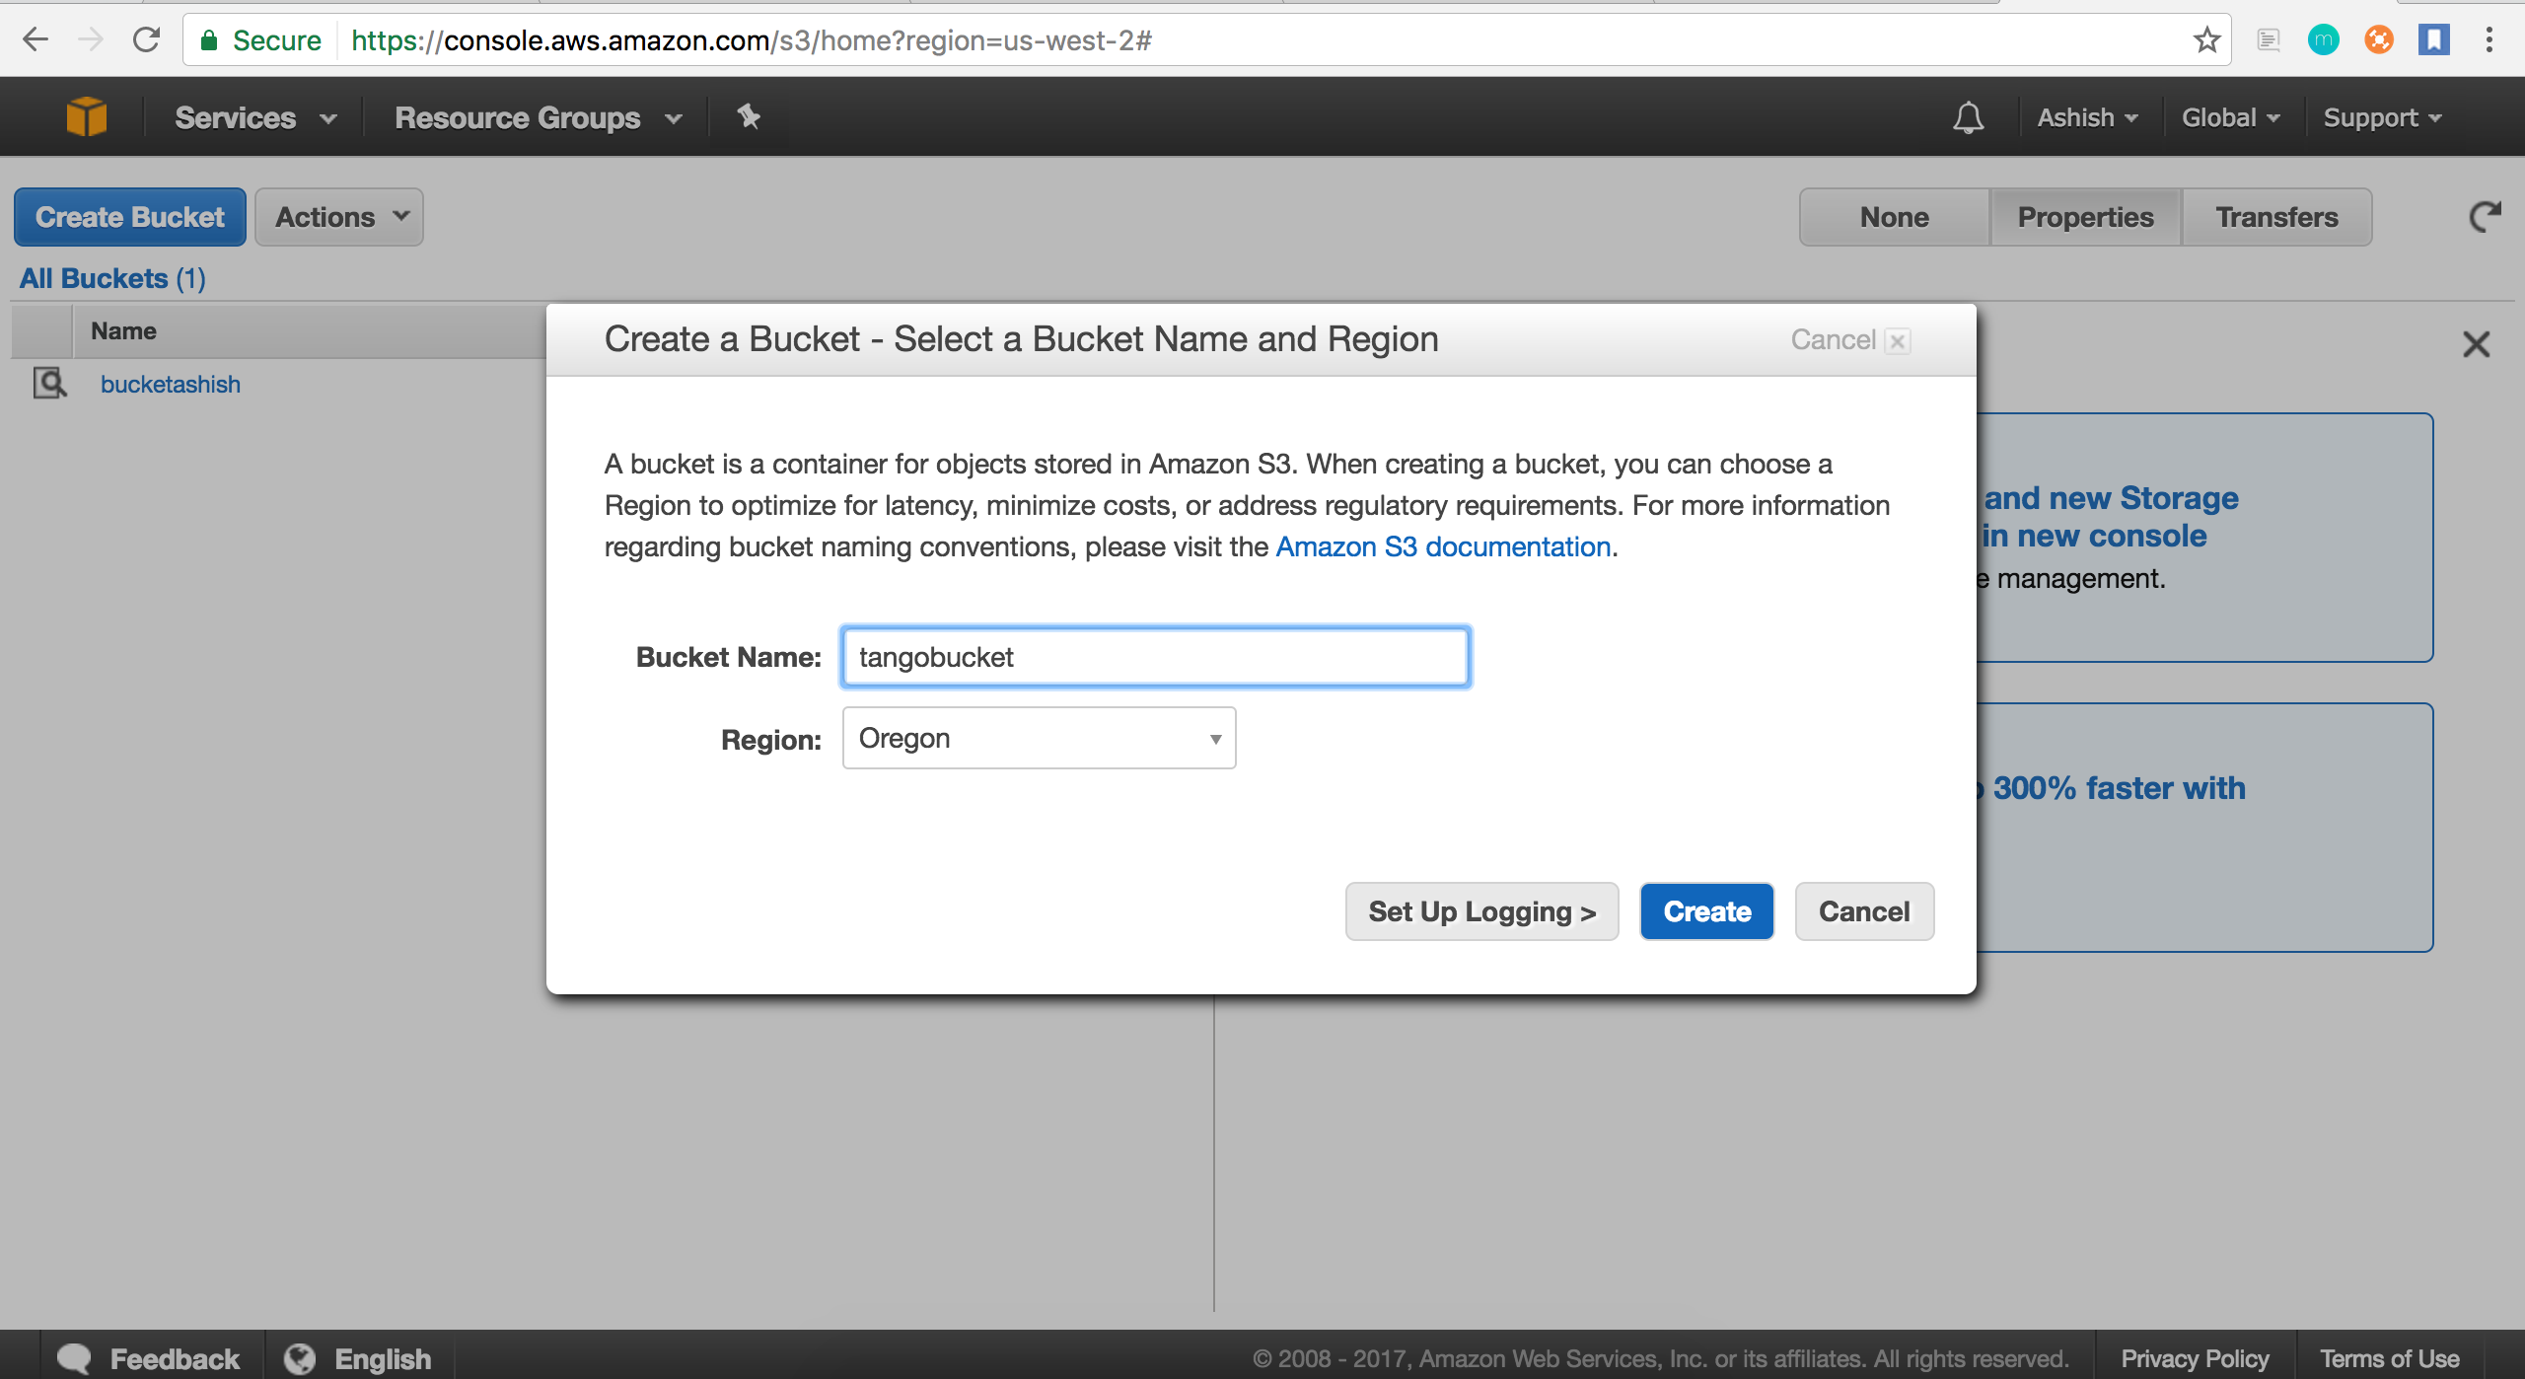The width and height of the screenshot is (2525, 1379).
Task: Click the orange circular extension icon
Action: coord(2379,40)
